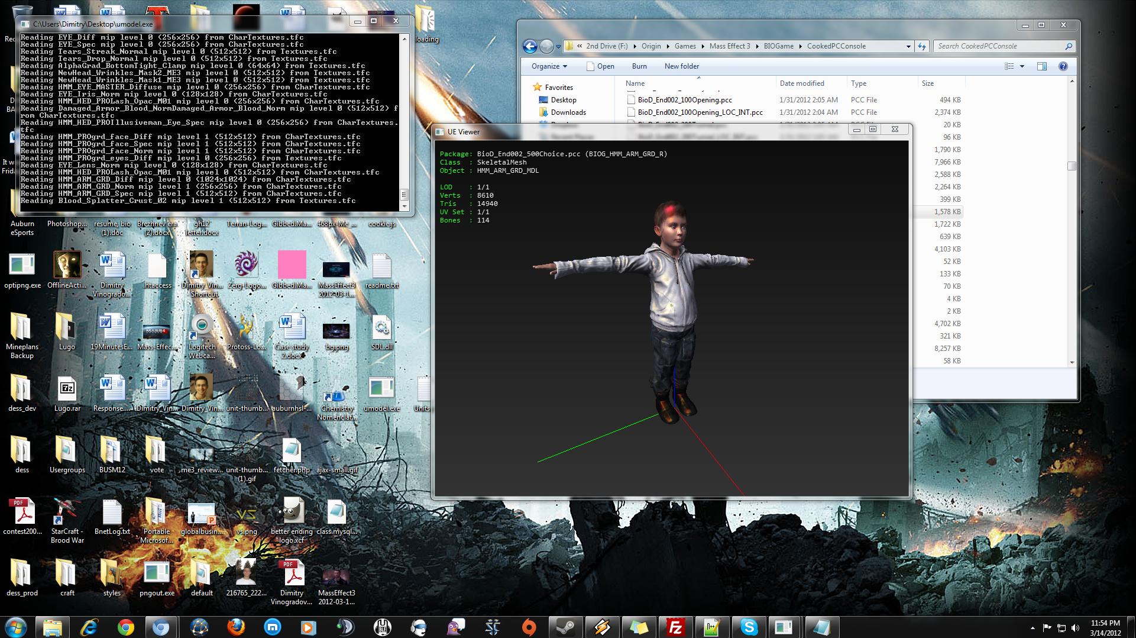Open the view options dropdown arrow
This screenshot has height=638, width=1136.
(x=1022, y=66)
